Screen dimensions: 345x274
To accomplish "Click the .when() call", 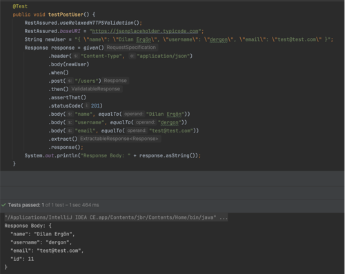I will coord(58,72).
